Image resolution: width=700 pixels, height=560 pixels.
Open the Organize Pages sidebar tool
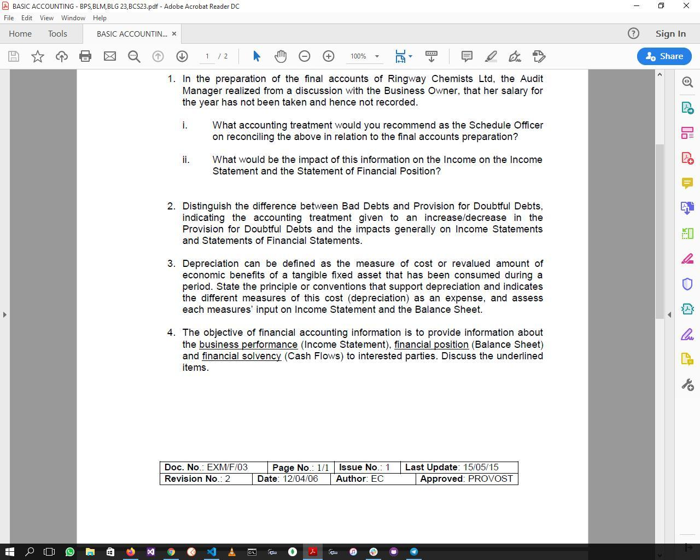click(x=687, y=133)
